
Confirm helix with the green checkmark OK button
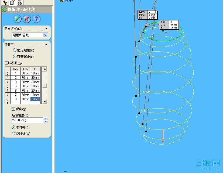click(17, 19)
